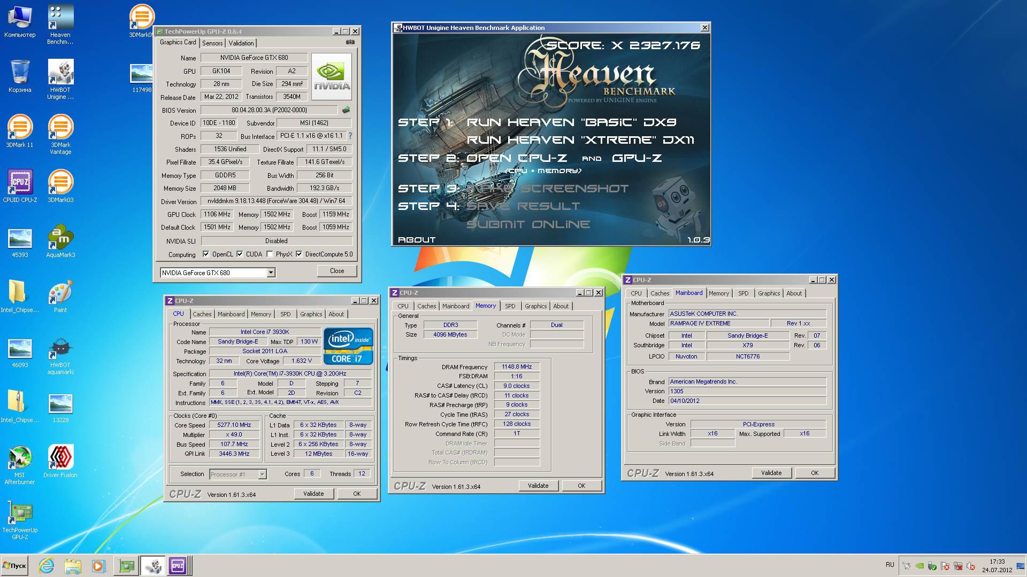
Task: Launch AquaMark3 desktop shortcut
Action: [60, 241]
